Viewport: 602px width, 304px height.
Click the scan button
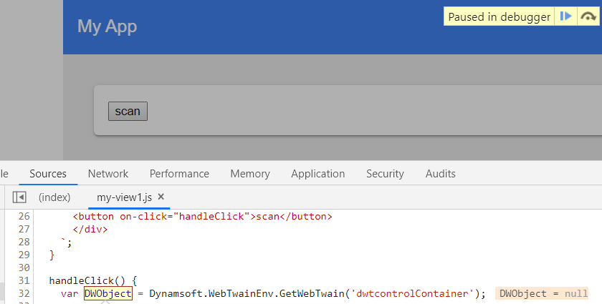tap(128, 111)
